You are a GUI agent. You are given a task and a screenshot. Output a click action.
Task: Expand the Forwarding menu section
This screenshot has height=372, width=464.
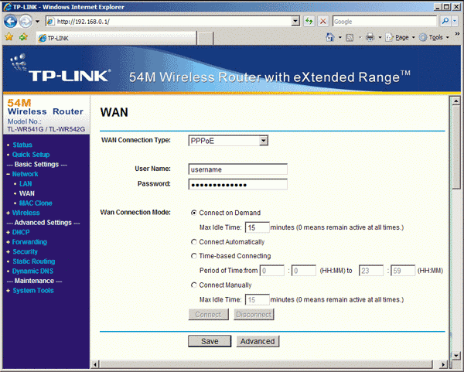tap(29, 242)
